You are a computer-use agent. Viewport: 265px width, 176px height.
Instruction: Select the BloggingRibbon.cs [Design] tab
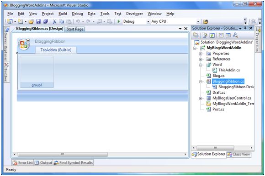click(40, 29)
